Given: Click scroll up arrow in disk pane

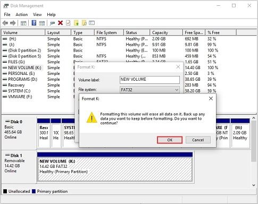Looking at the screenshot, I should [x=254, y=118].
